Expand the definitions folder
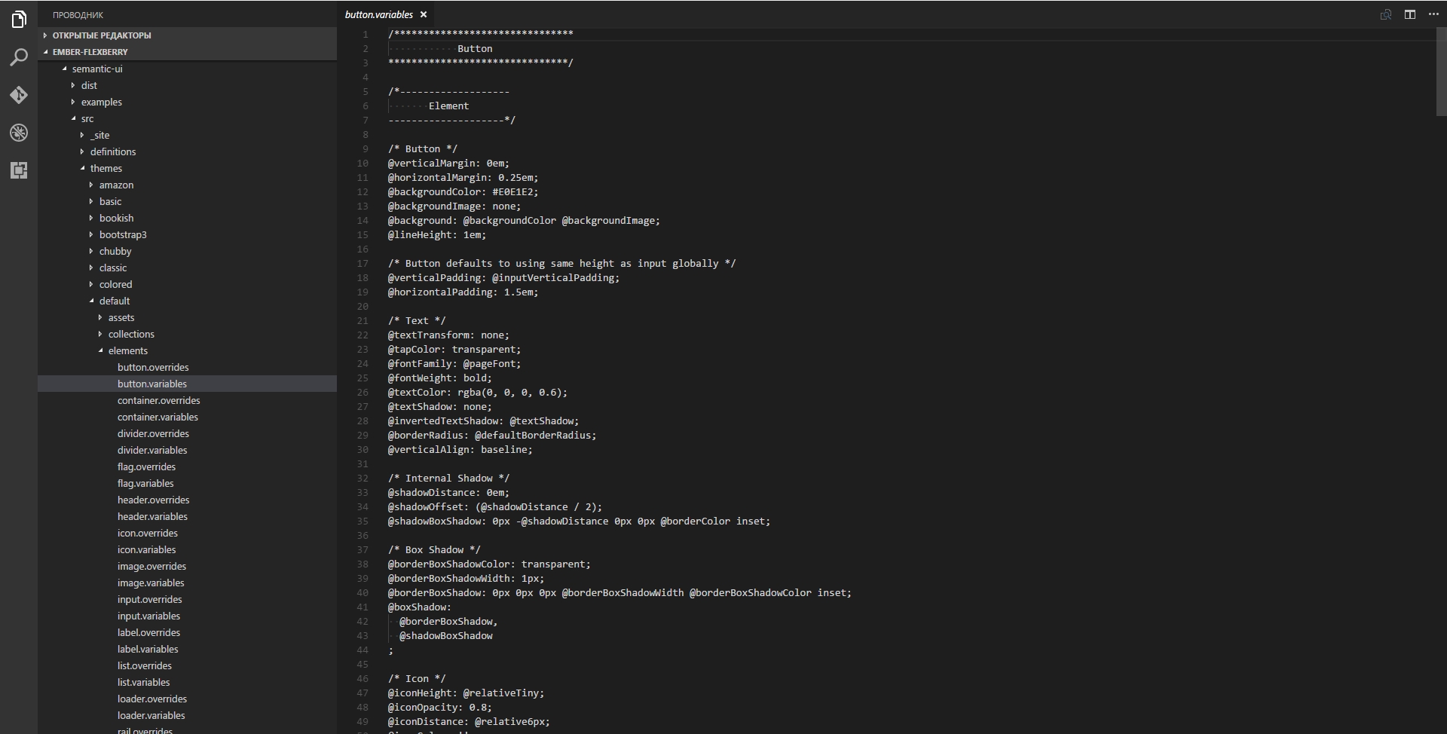 [113, 151]
